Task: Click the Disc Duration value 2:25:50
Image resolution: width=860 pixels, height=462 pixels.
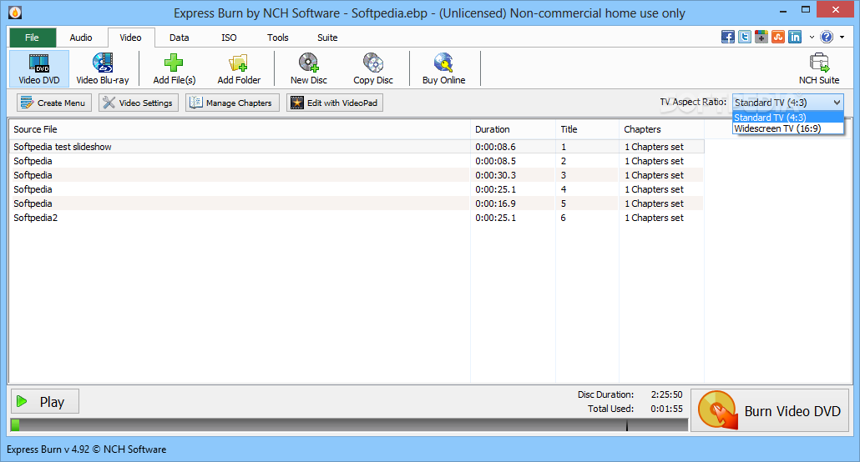Action: click(x=666, y=394)
